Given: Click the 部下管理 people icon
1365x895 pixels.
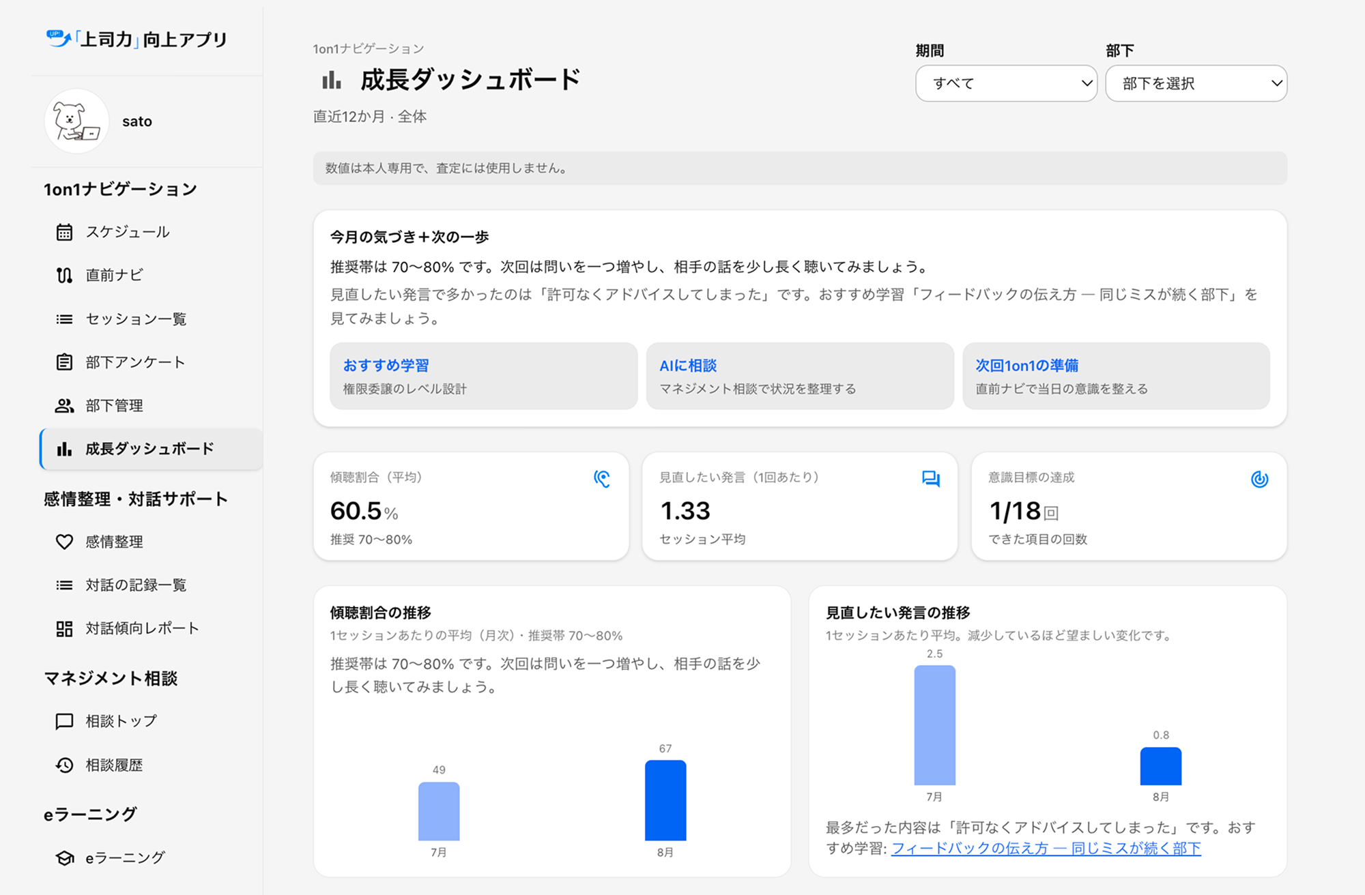Looking at the screenshot, I should 64,405.
